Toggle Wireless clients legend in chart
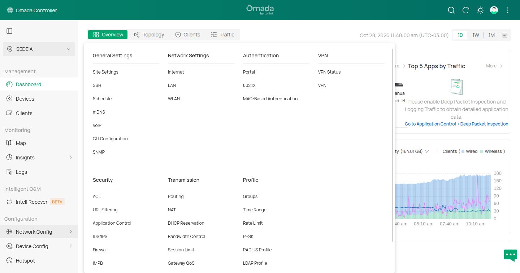The height and width of the screenshot is (273, 520). [x=491, y=151]
